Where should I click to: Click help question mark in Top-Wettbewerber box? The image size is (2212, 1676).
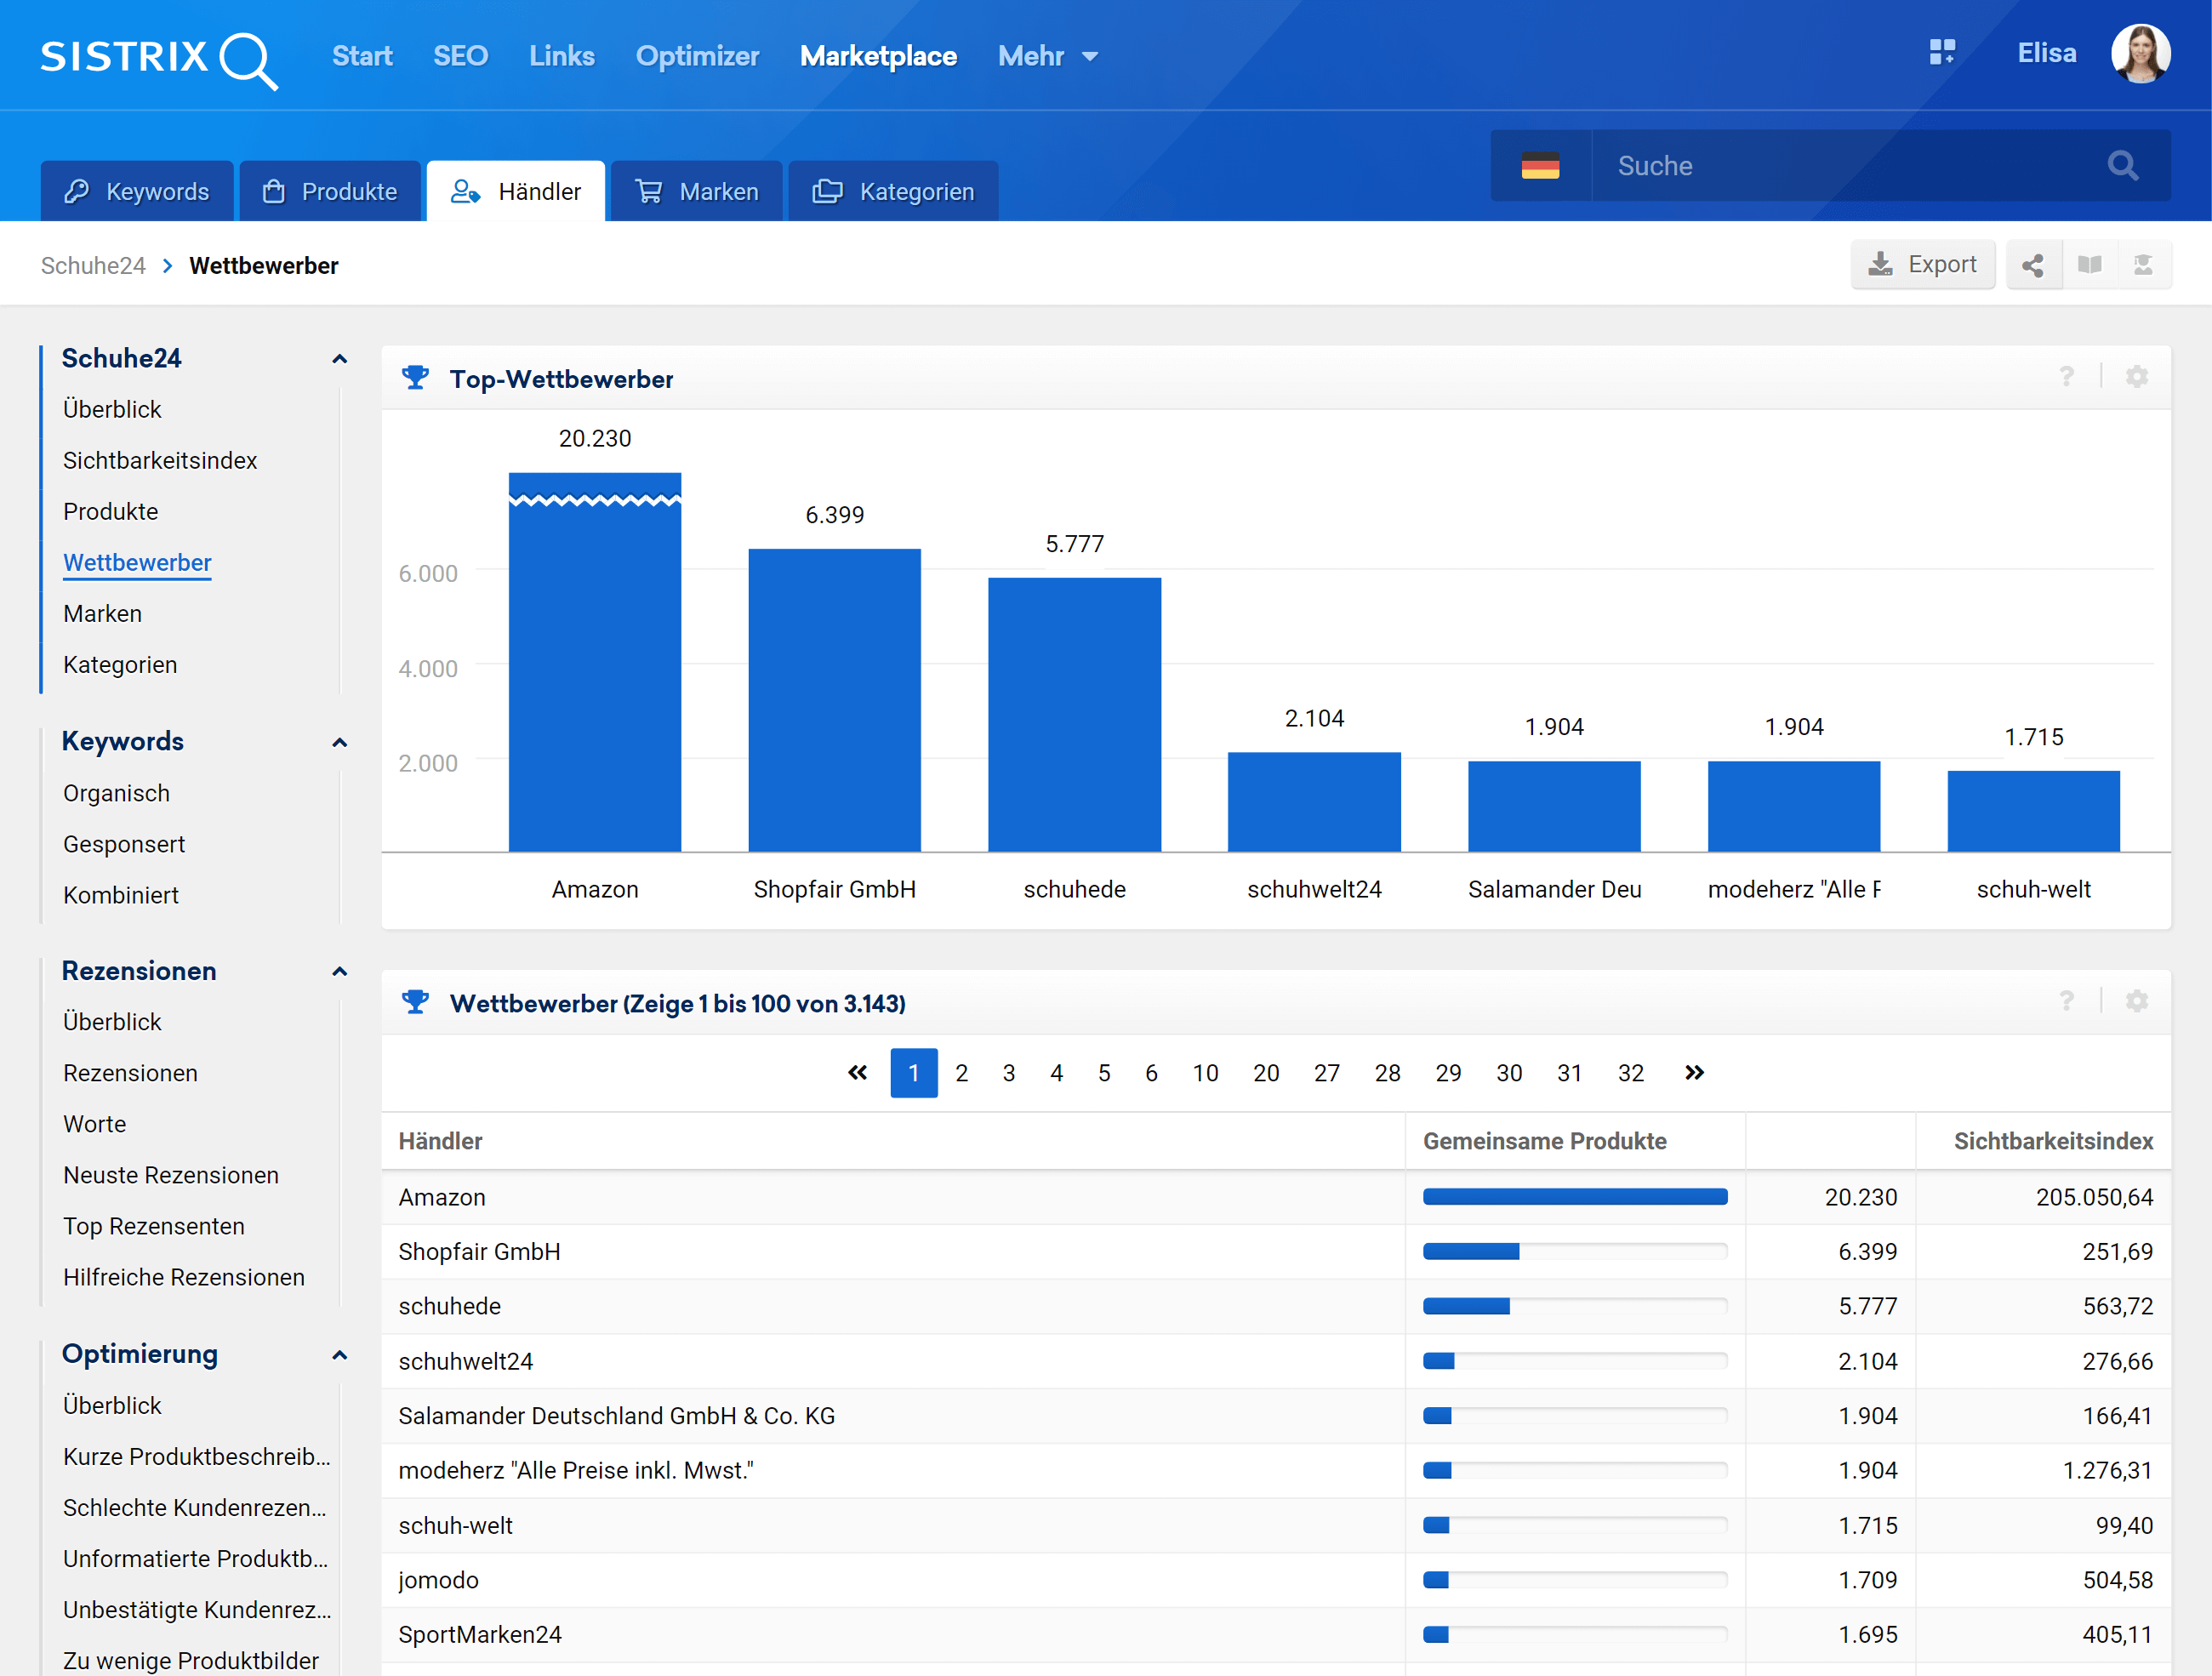(2066, 377)
